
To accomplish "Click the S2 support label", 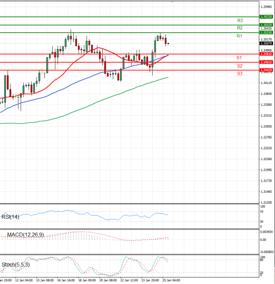I will click(x=240, y=66).
